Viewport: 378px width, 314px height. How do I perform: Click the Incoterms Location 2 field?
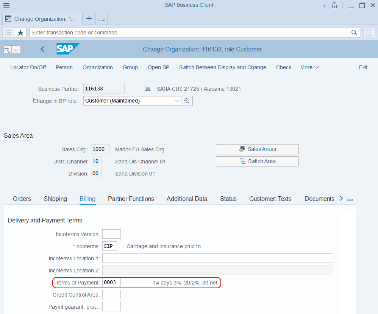pos(218,270)
